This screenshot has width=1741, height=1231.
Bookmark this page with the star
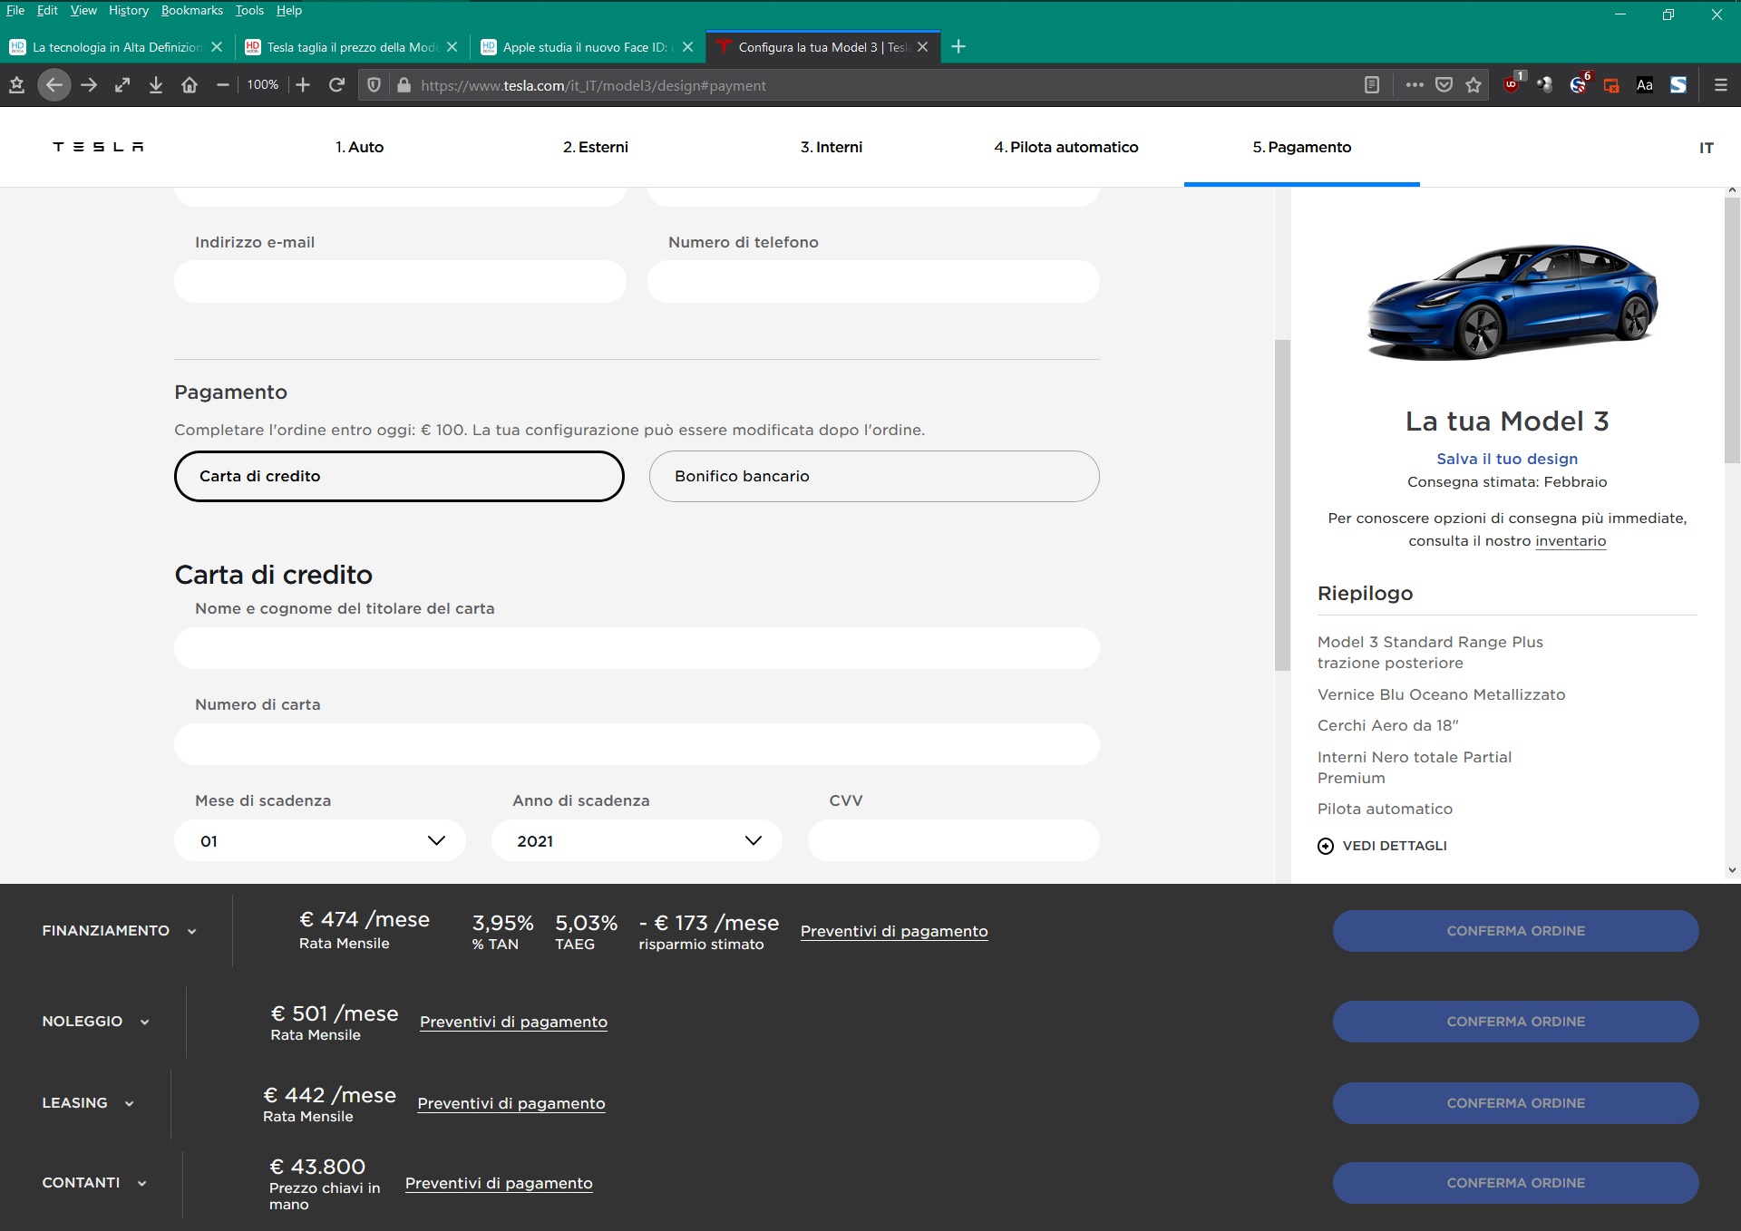click(x=1474, y=85)
